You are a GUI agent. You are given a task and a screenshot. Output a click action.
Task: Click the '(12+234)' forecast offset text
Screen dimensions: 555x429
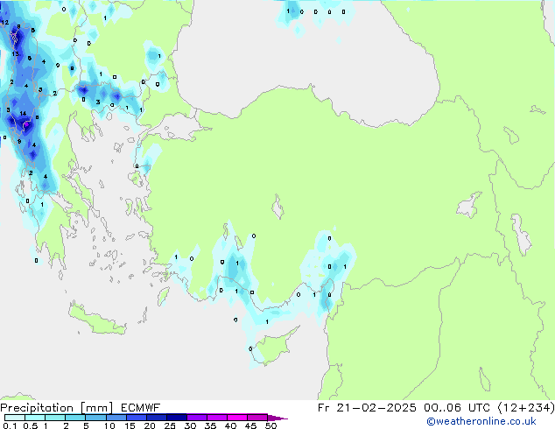tap(526, 408)
